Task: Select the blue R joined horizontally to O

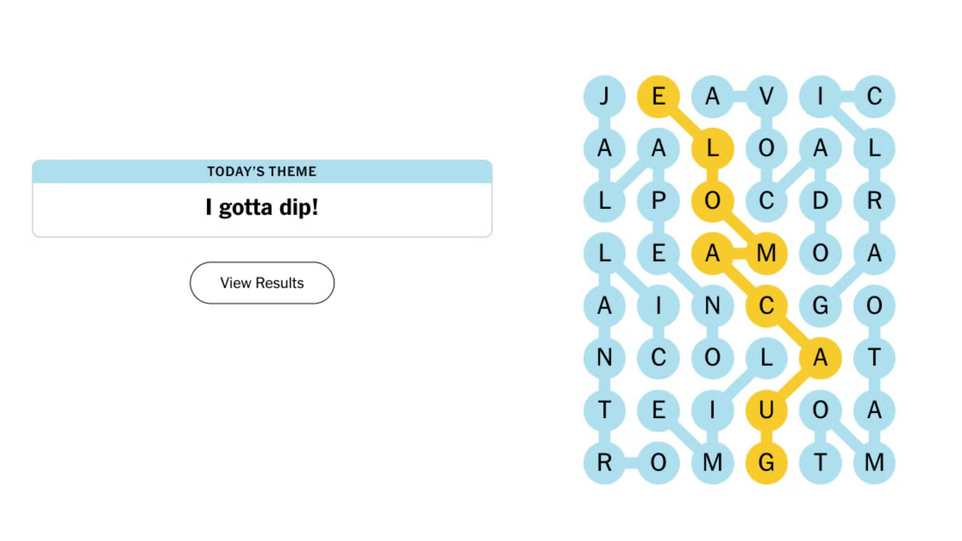Action: pos(604,462)
